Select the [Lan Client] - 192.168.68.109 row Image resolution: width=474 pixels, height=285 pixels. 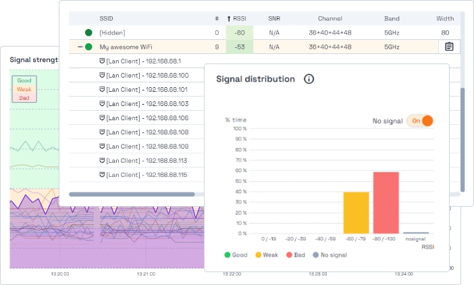pos(144,147)
